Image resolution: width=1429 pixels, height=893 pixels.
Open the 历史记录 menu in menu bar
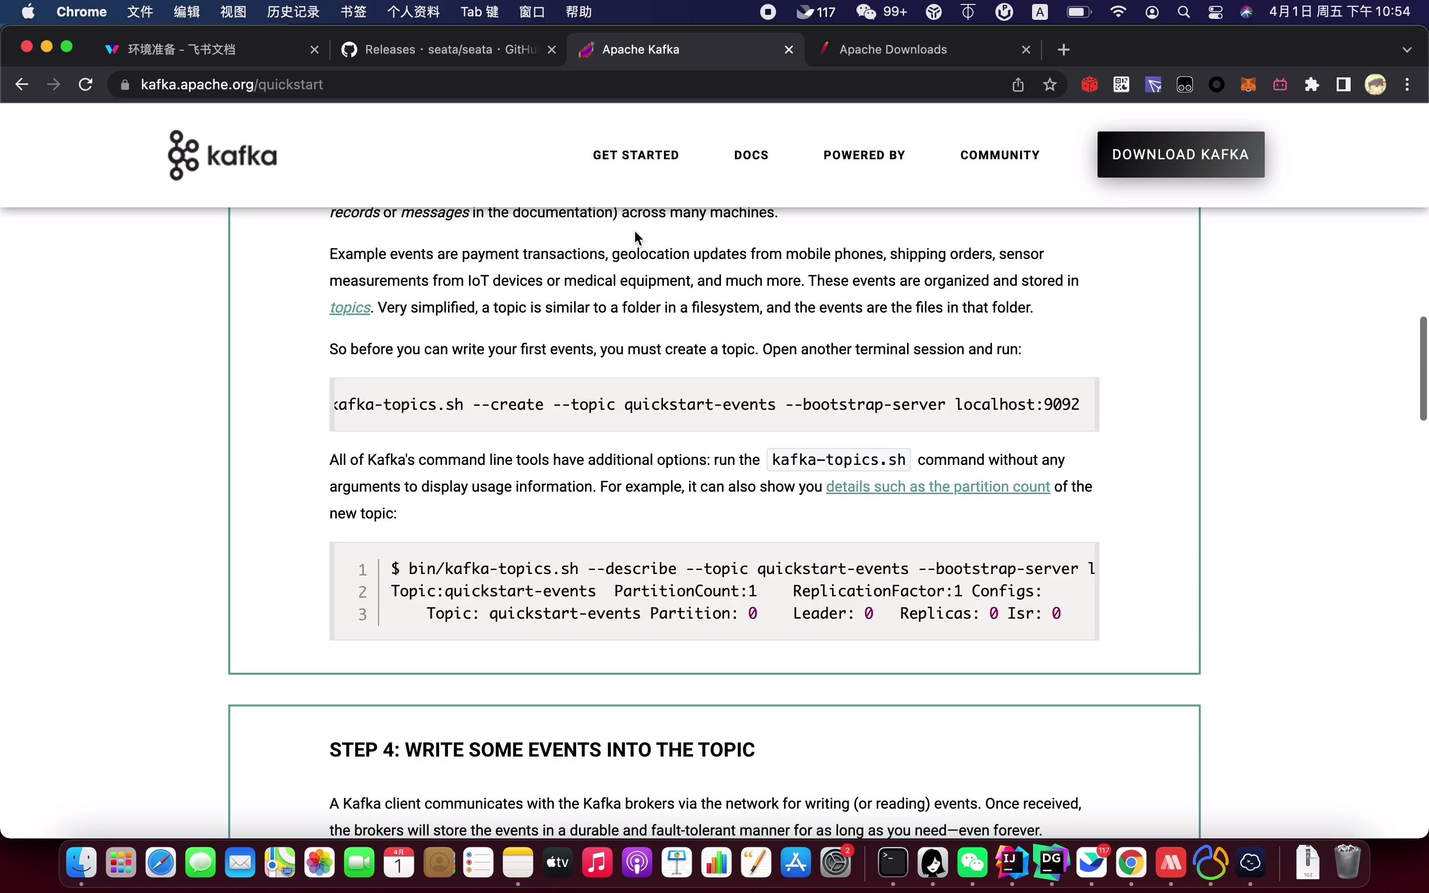tap(293, 12)
